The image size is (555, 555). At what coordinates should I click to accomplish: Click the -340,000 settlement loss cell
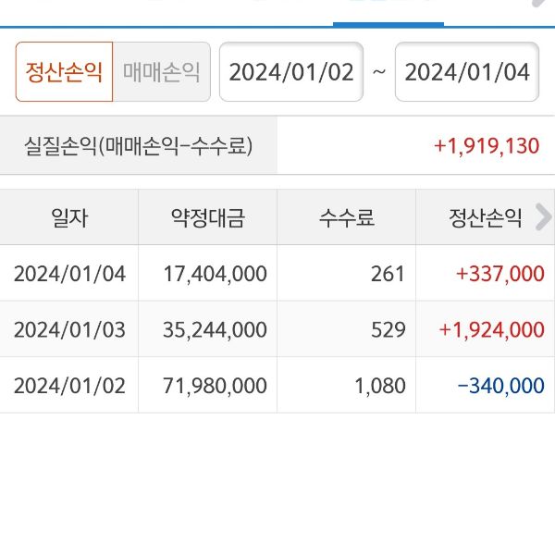tap(500, 385)
